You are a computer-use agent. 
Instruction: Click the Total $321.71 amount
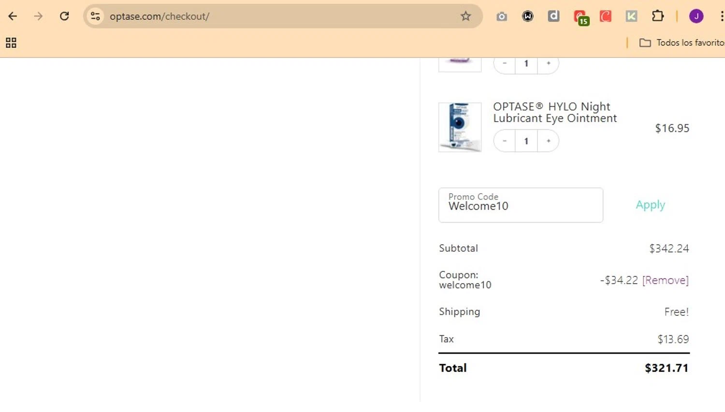coord(666,368)
